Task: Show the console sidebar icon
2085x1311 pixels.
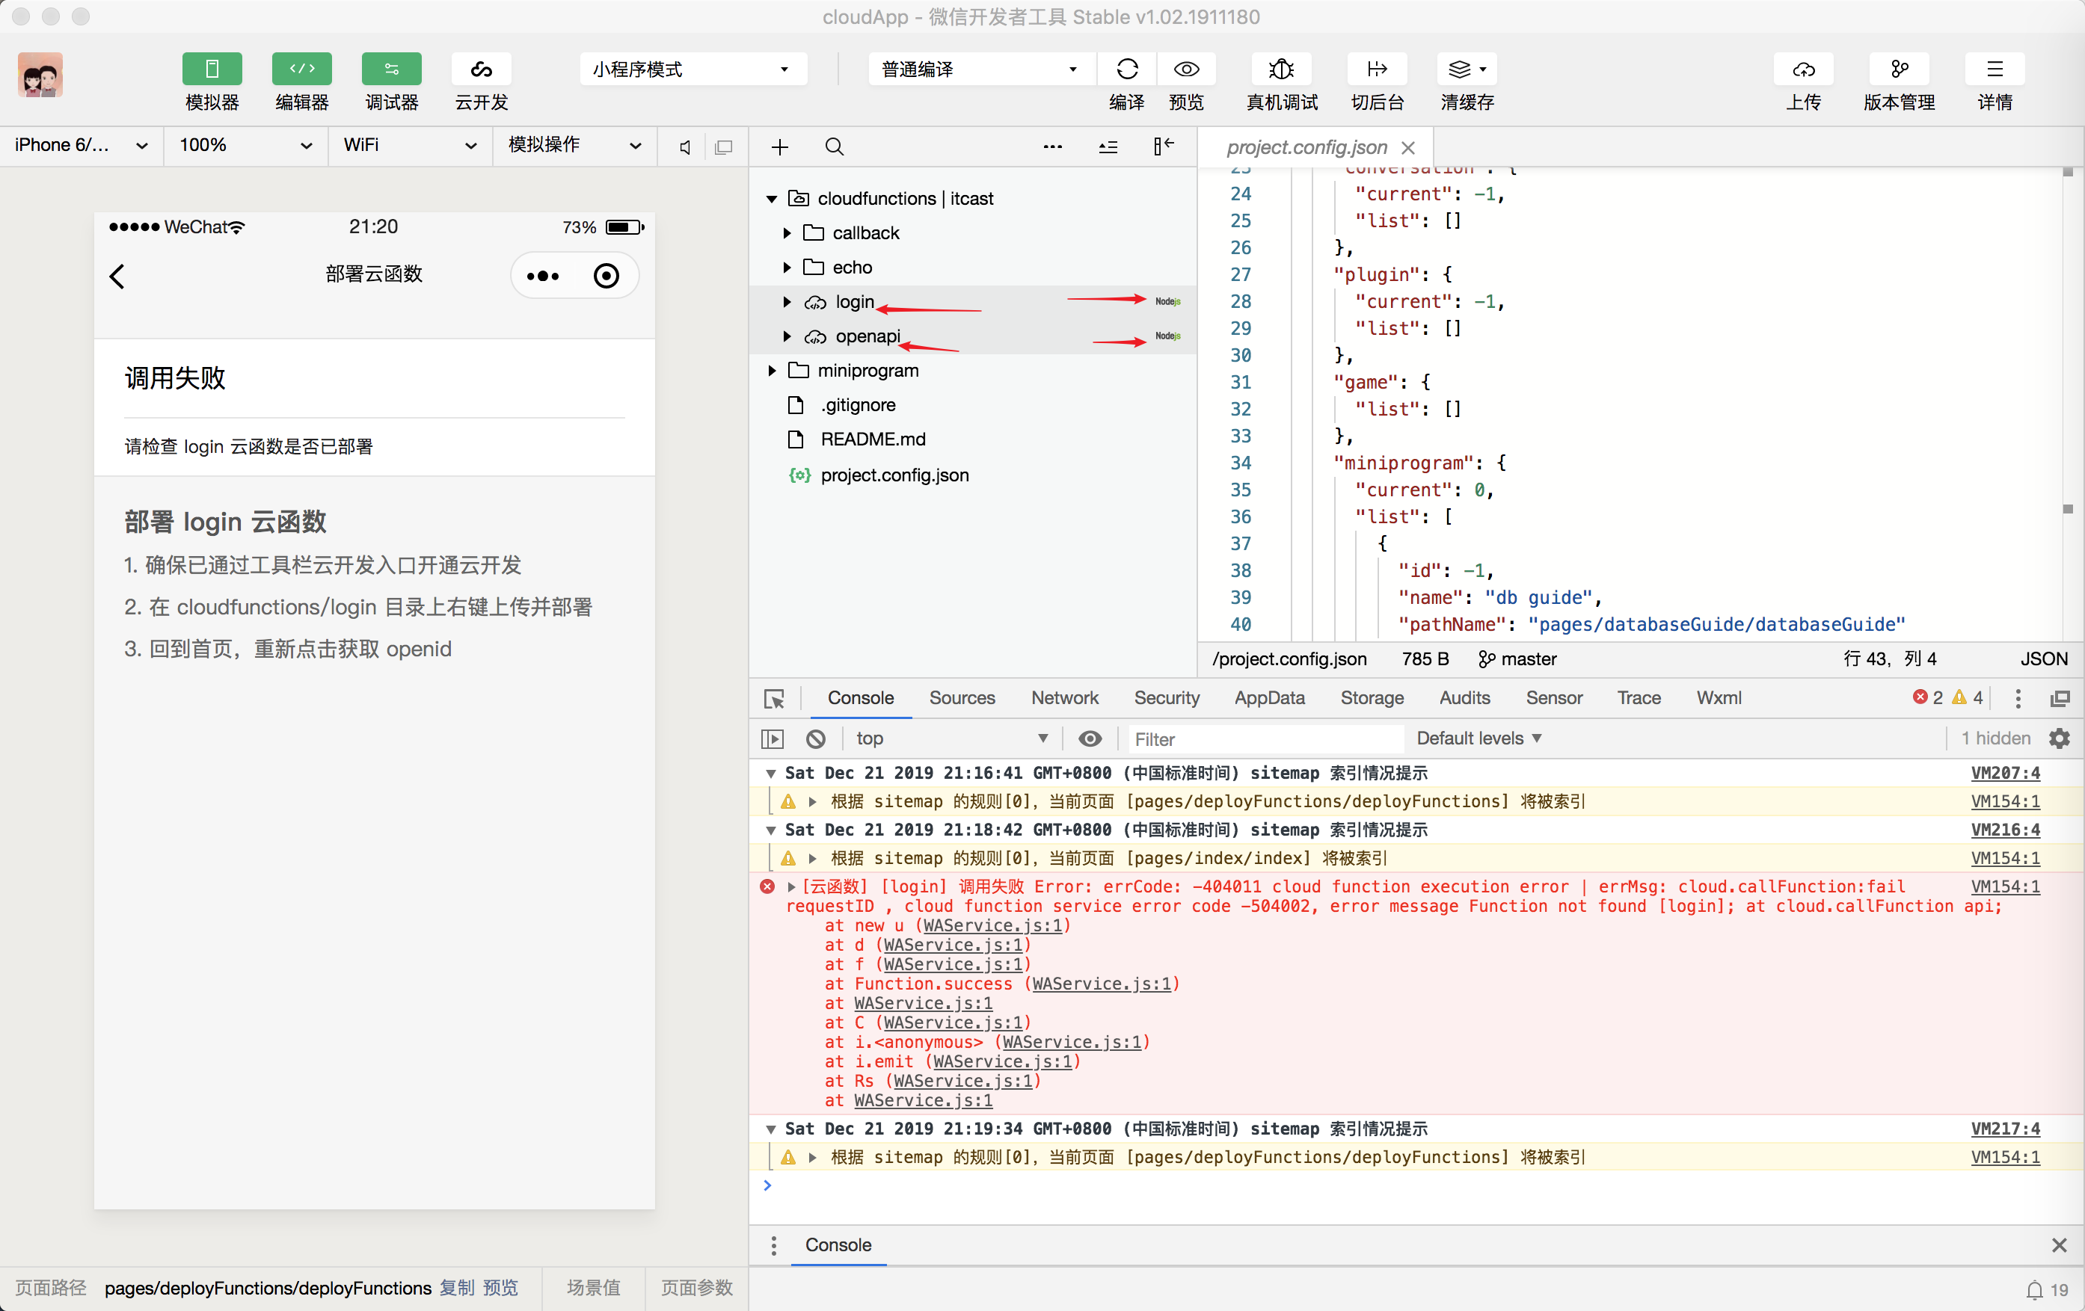Action: point(772,739)
